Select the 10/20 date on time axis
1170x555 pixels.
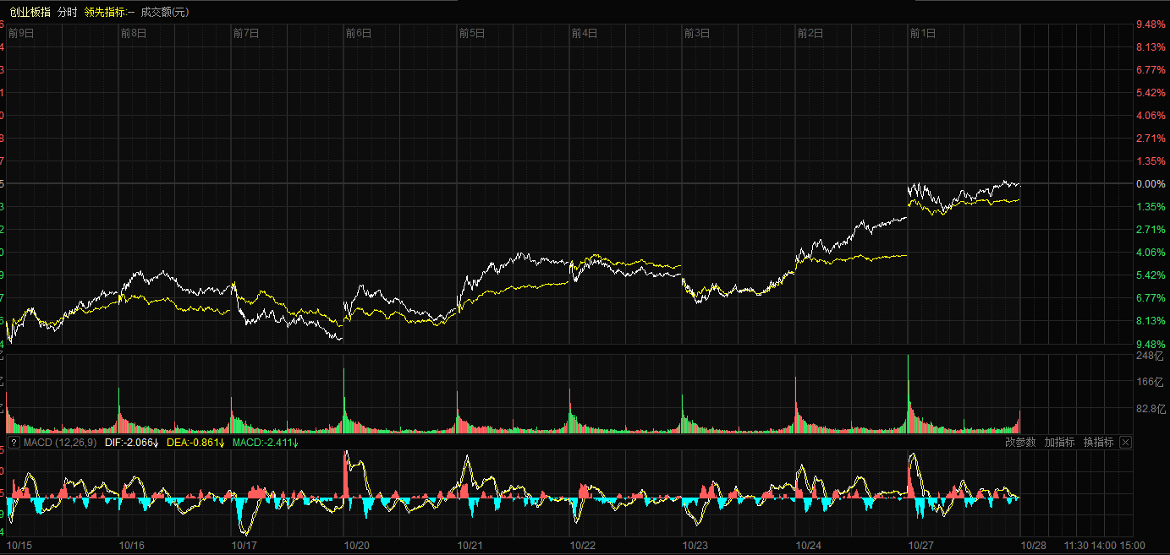click(x=357, y=546)
